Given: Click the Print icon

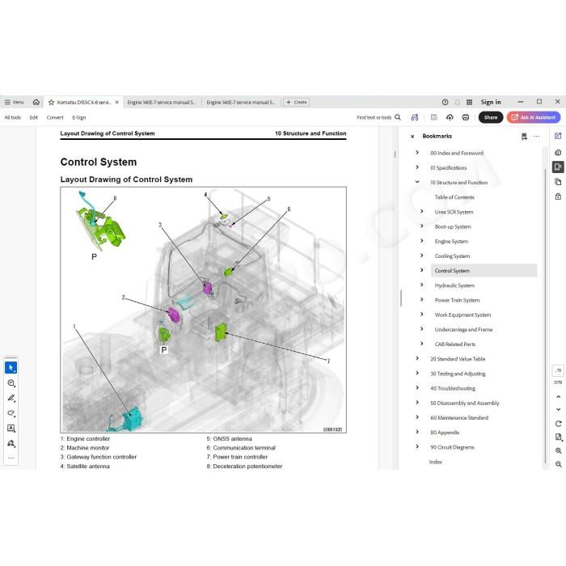Looking at the screenshot, I should point(466,117).
